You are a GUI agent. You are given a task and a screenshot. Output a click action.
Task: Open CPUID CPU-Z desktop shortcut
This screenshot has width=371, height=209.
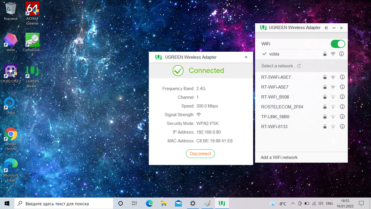pyautogui.click(x=11, y=74)
